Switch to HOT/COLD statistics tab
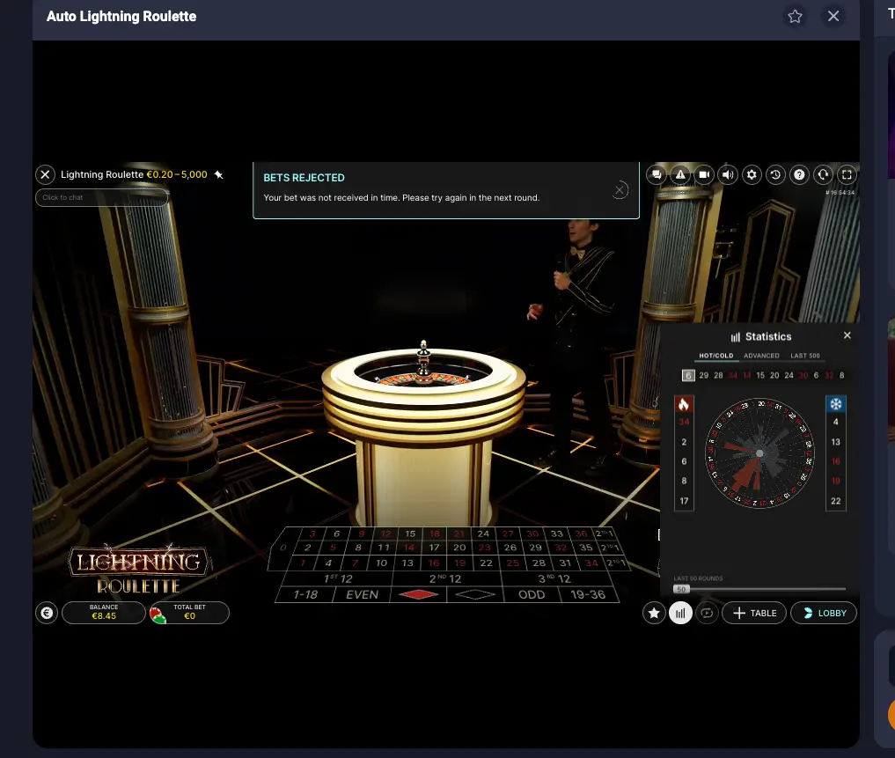 point(715,356)
